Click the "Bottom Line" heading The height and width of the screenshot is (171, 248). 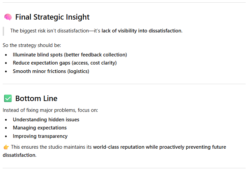[36, 98]
